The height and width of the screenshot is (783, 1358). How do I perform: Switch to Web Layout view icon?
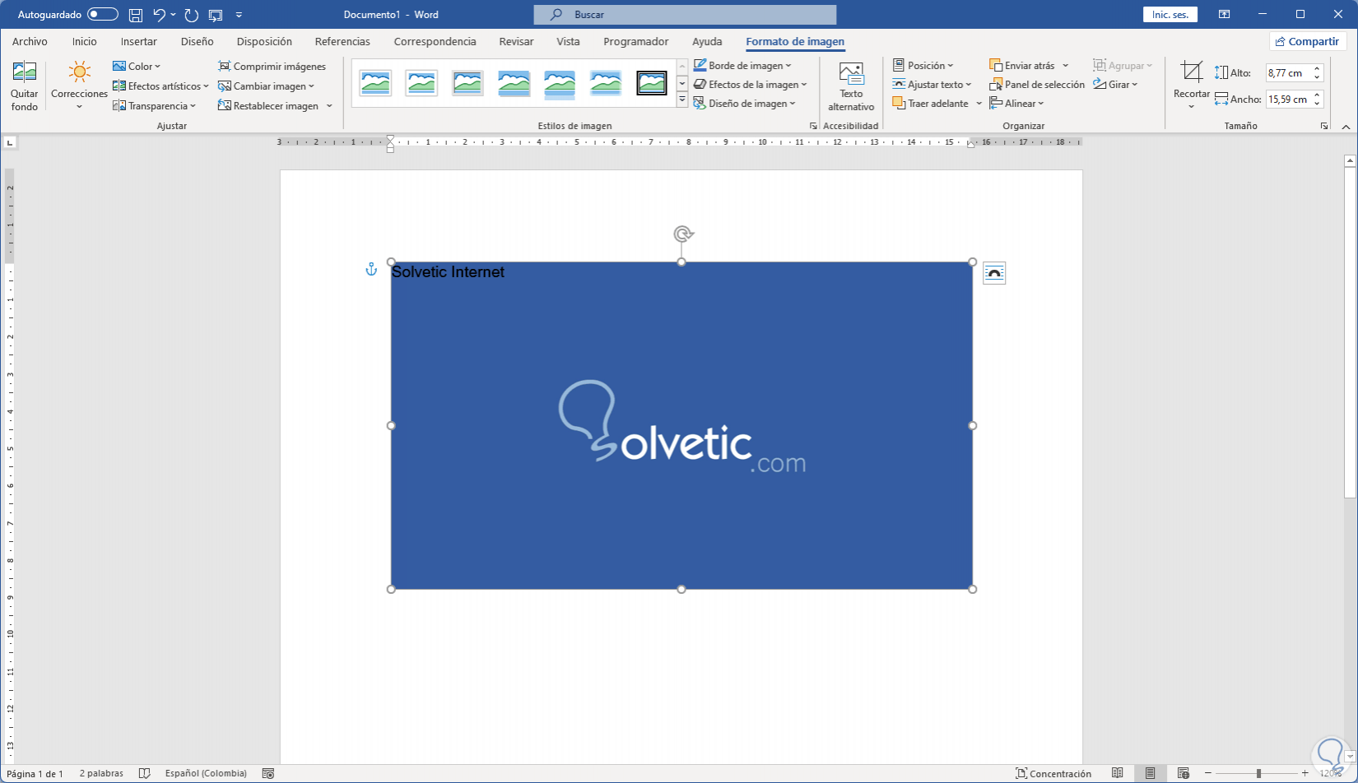click(x=1183, y=774)
